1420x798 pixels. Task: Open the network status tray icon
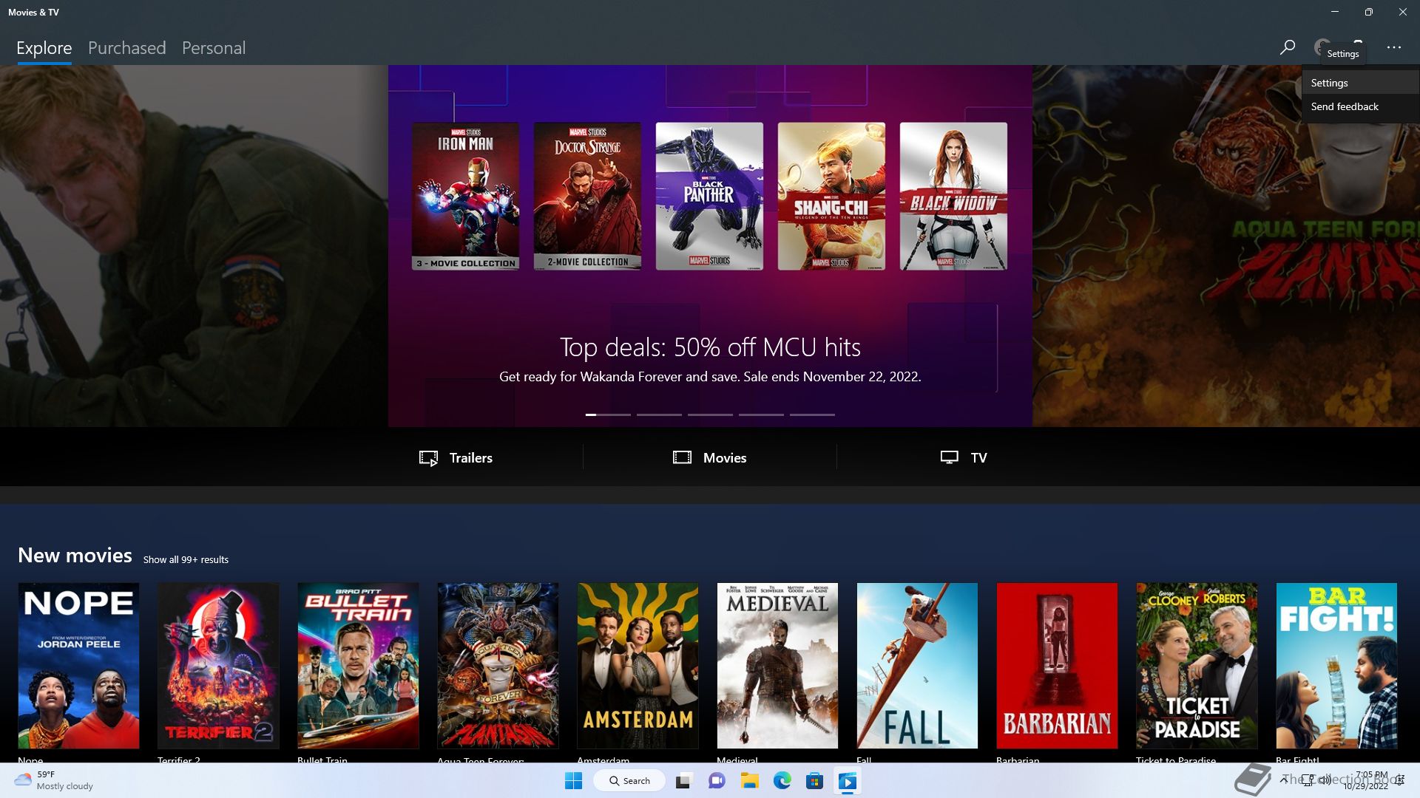point(1308,780)
